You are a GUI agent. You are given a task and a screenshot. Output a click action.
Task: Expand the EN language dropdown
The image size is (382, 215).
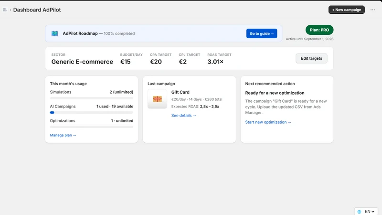coord(369,212)
